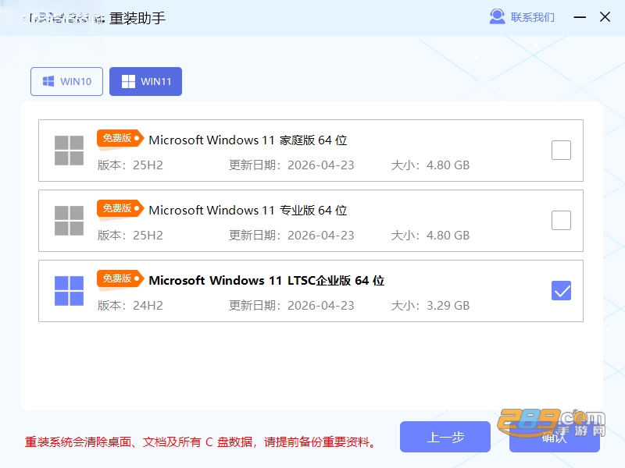The height and width of the screenshot is (468, 625).
Task: Click the 重装助手 title text
Action: tap(137, 18)
